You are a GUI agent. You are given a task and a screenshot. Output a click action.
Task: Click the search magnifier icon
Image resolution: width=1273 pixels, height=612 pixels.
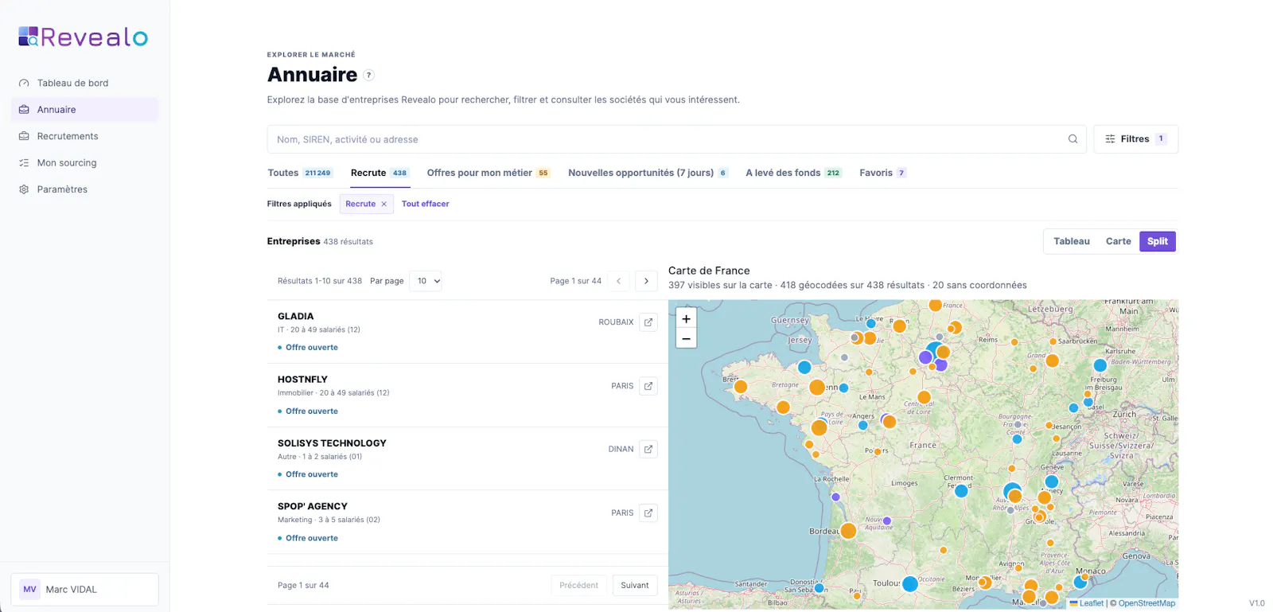pyautogui.click(x=1073, y=139)
